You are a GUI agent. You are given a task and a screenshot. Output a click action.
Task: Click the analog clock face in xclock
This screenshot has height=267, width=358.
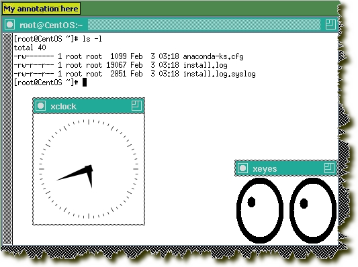coord(89,169)
